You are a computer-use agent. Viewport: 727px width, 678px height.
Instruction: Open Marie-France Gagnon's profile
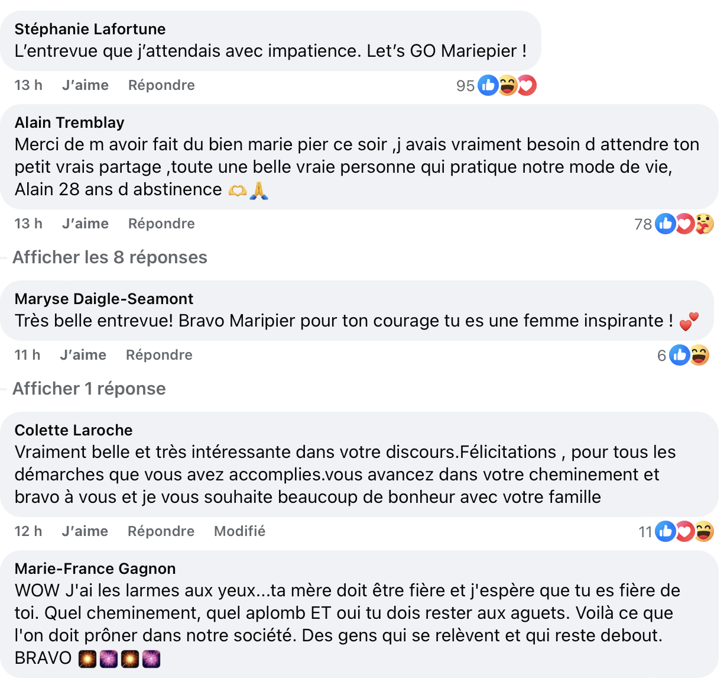click(95, 568)
